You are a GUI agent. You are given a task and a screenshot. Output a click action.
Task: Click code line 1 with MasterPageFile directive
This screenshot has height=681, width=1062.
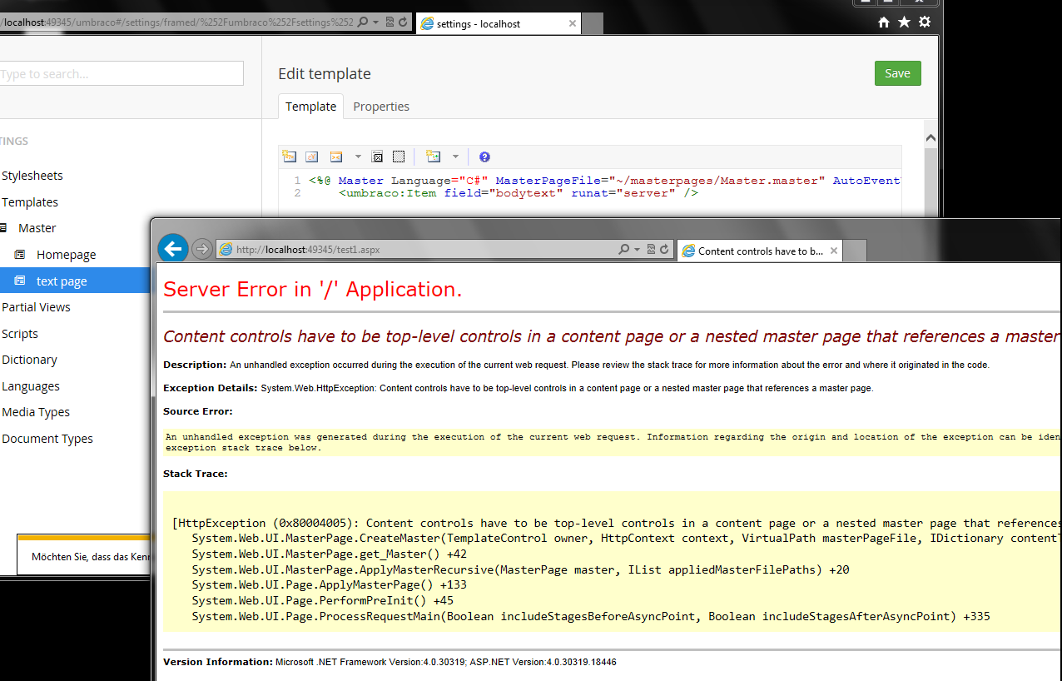coord(604,180)
